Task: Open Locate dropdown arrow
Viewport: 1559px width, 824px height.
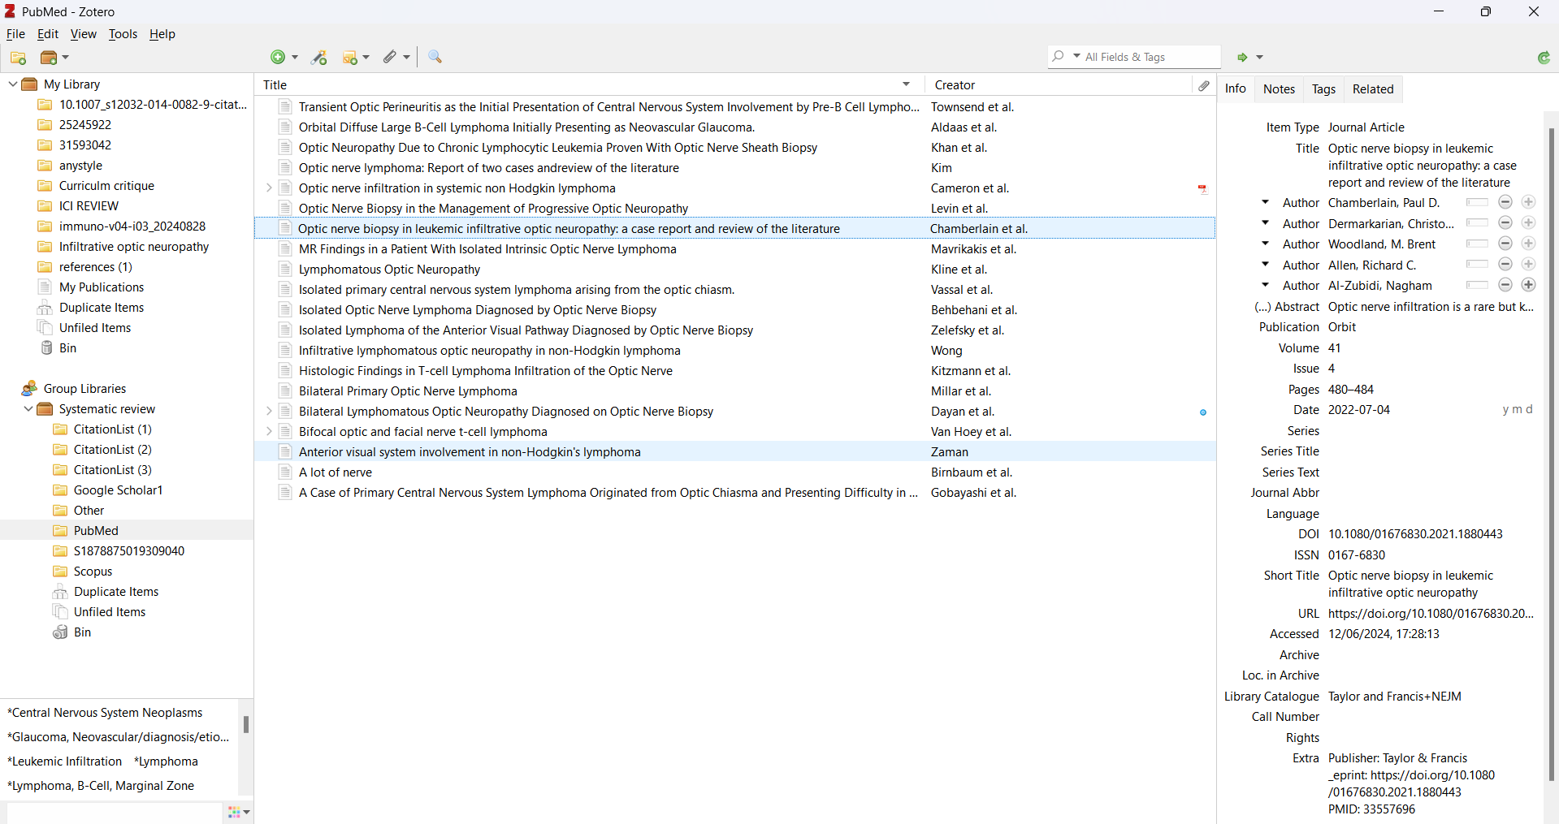Action: [1260, 58]
